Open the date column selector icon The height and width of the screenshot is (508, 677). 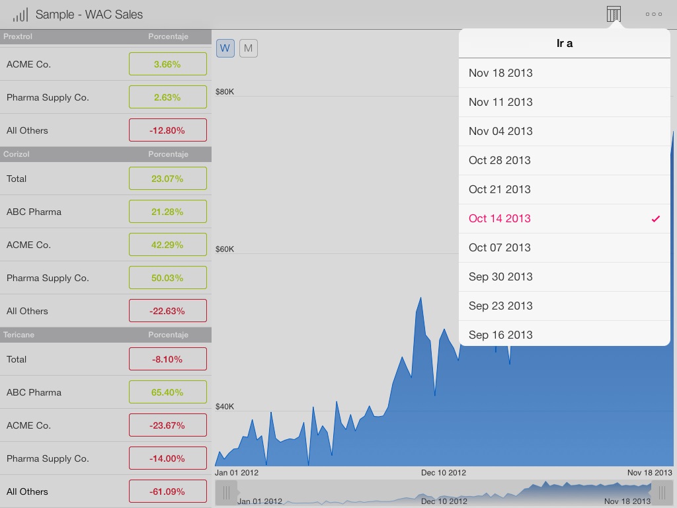614,14
